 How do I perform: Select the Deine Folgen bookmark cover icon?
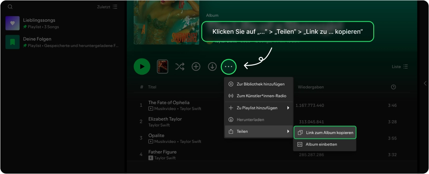point(12,42)
